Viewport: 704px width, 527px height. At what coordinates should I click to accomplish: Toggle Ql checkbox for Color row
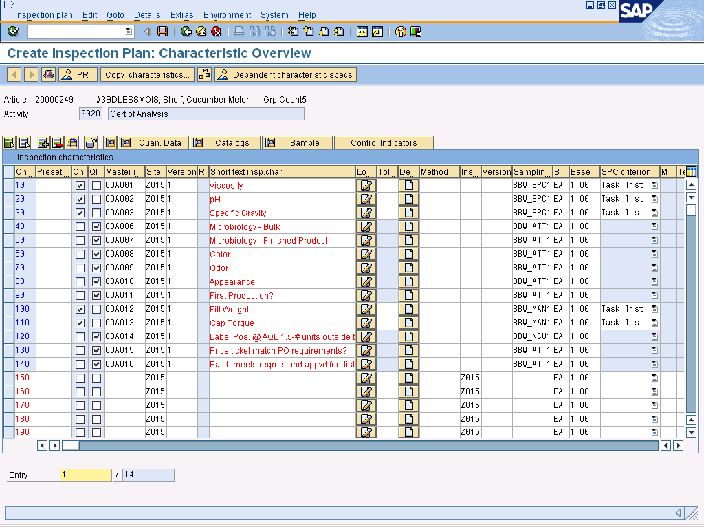(x=96, y=254)
